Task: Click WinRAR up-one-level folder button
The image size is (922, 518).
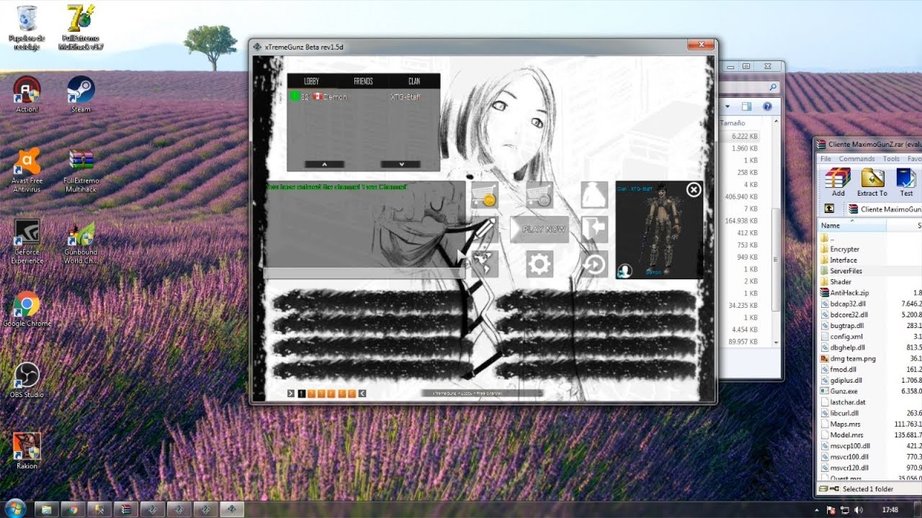Action: (x=829, y=209)
